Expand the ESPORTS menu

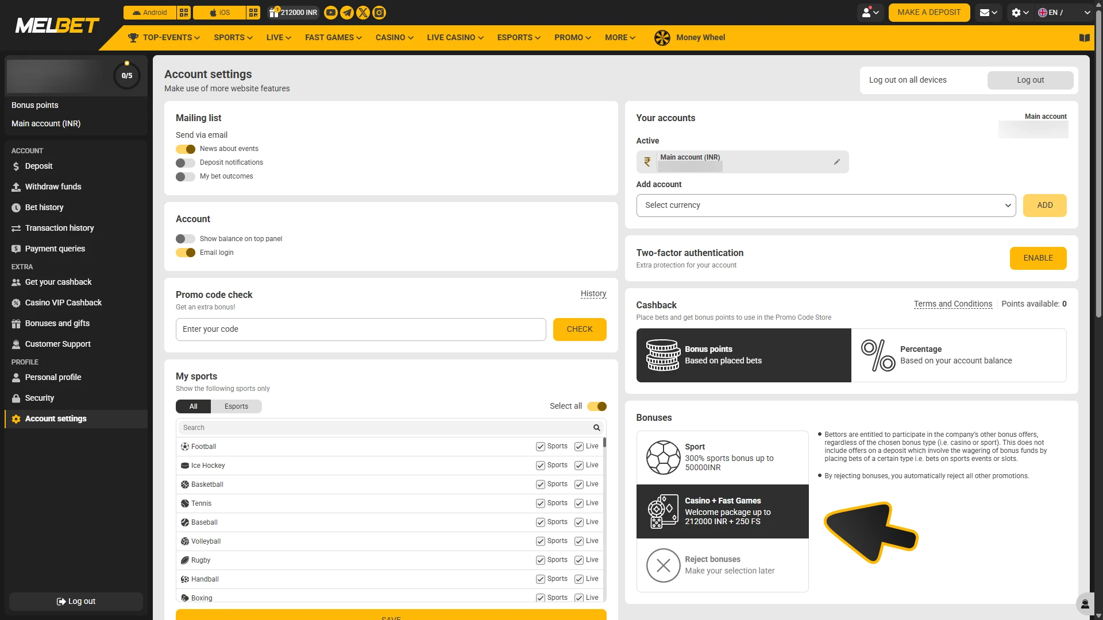[x=519, y=38]
